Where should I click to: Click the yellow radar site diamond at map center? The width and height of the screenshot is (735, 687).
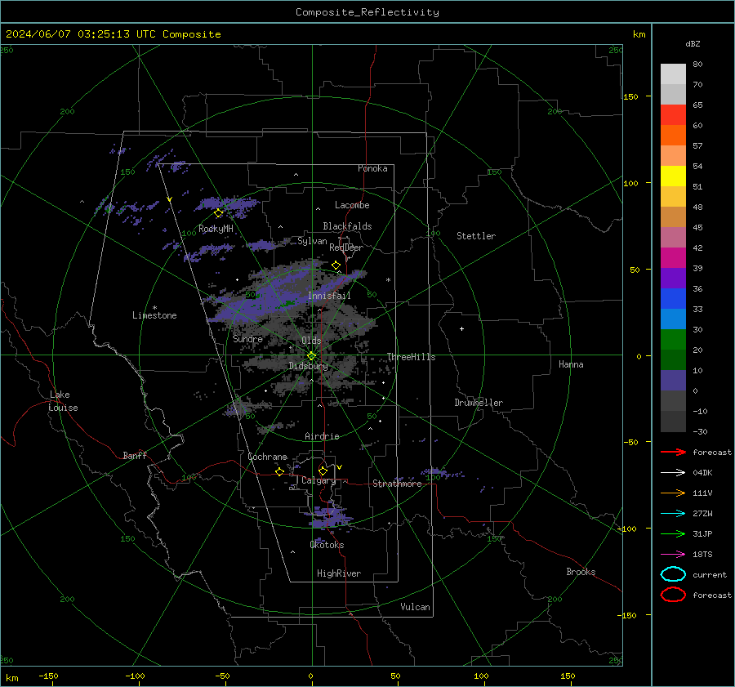(x=311, y=356)
